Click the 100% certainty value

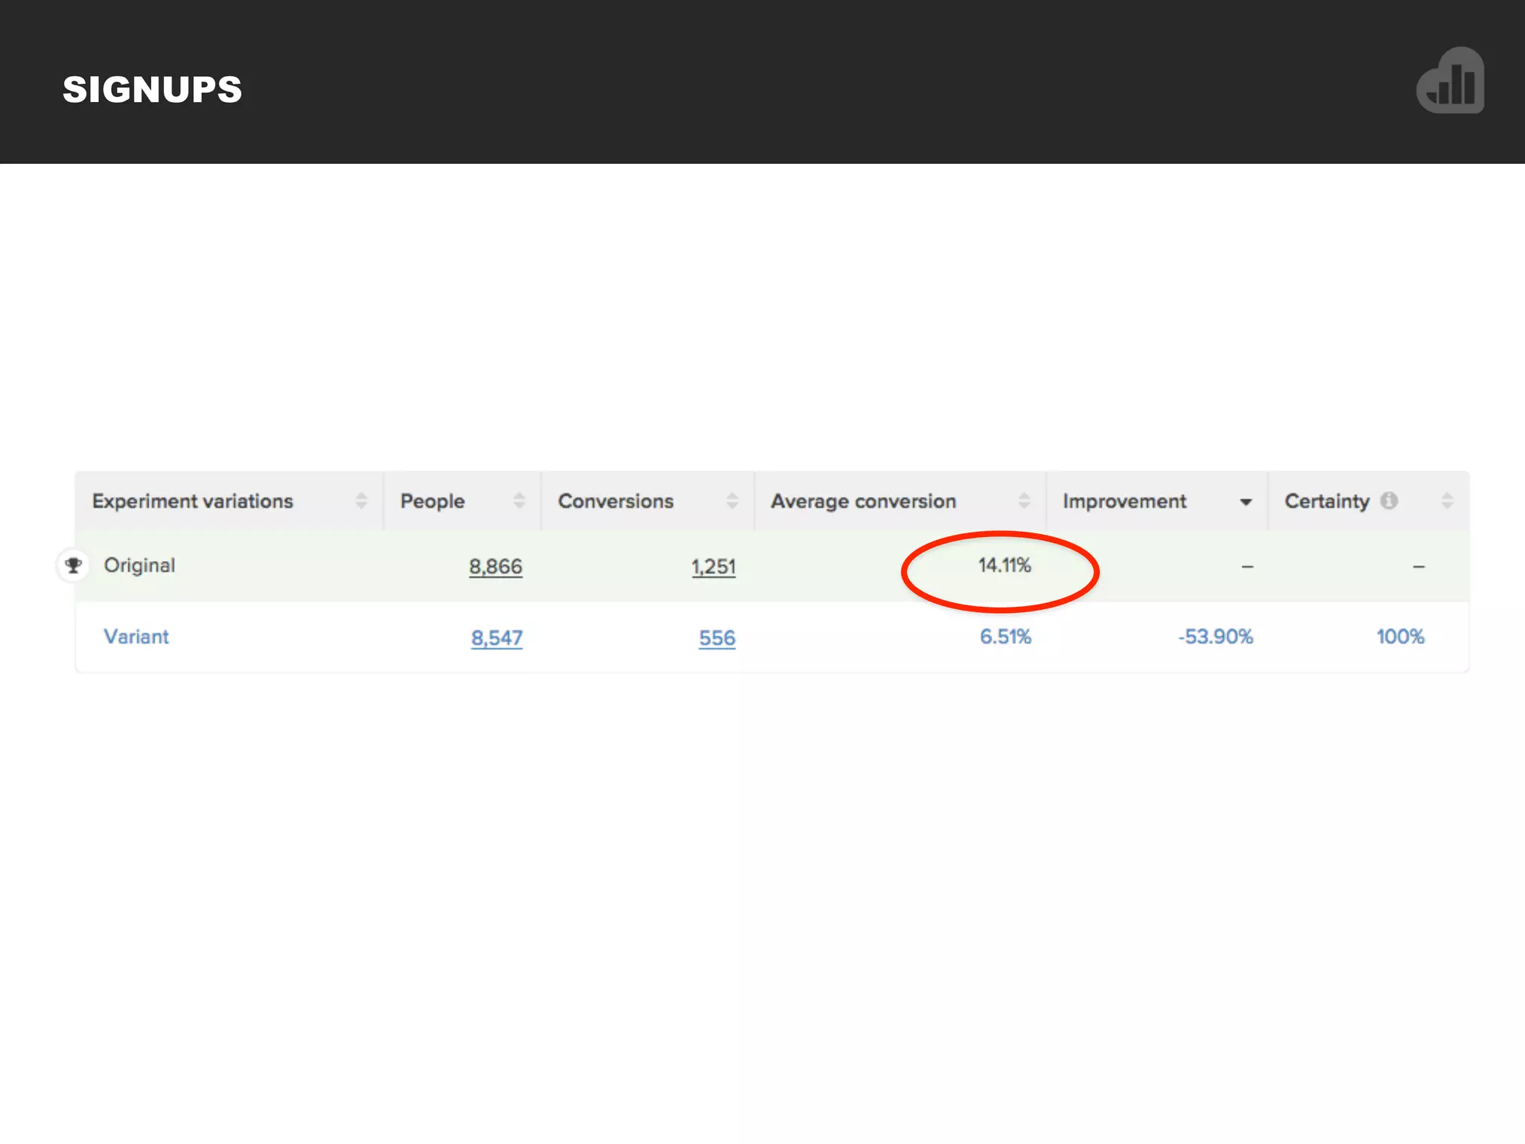tap(1400, 637)
